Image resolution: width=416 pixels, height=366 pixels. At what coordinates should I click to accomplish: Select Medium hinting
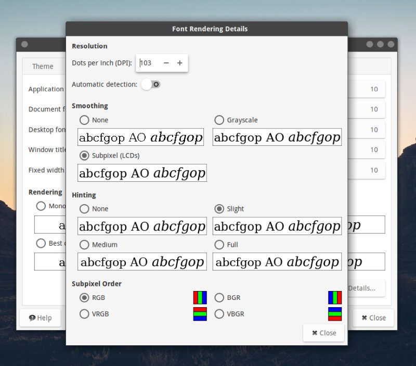[84, 245]
